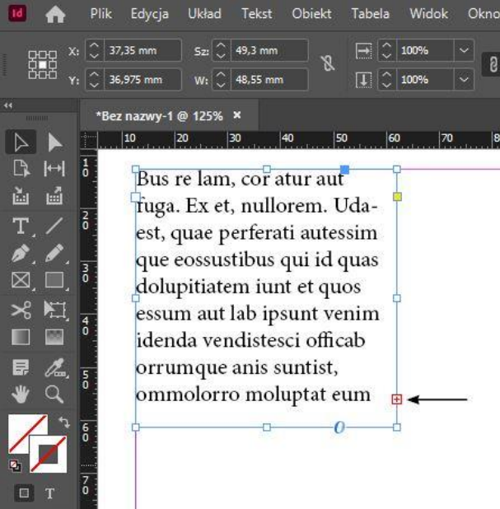
Task: Select the Selection tool (black arrow outline)
Action: point(21,142)
